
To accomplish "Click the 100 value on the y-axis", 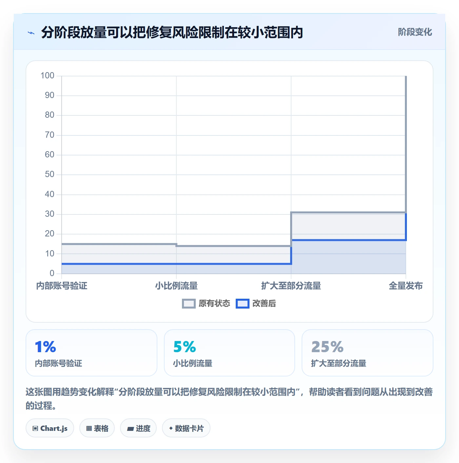I will click(47, 76).
